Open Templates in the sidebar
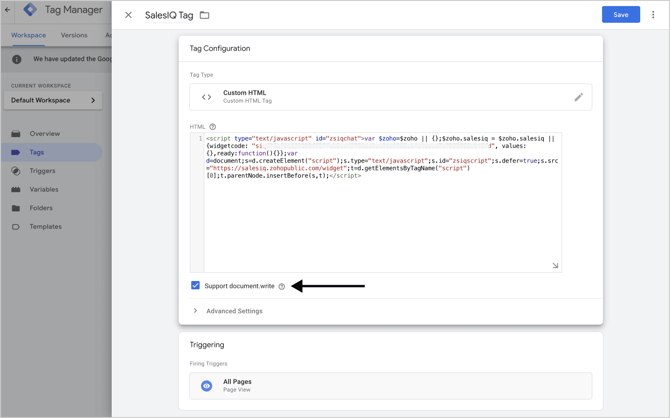 [51, 227]
